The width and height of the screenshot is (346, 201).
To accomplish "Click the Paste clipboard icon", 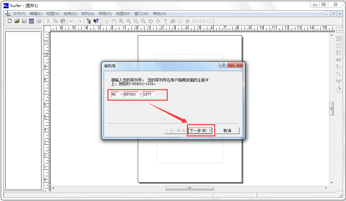I will [63, 21].
